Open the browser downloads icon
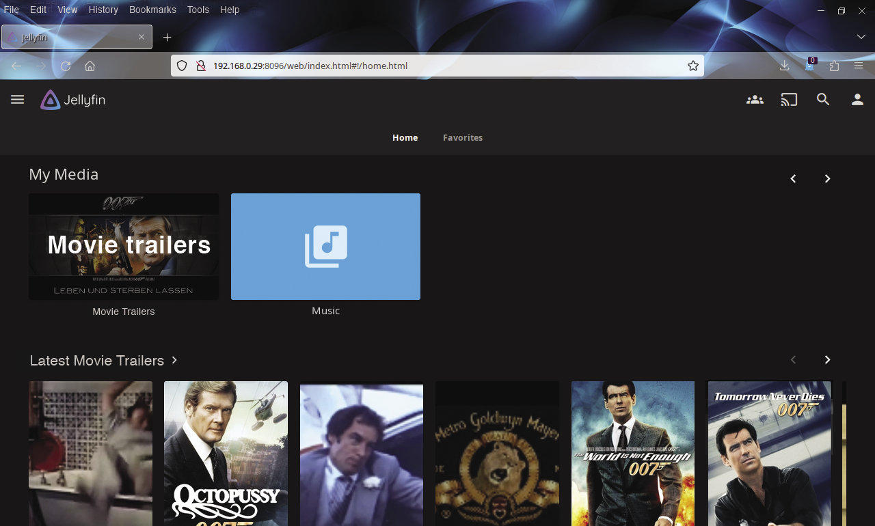 [784, 66]
